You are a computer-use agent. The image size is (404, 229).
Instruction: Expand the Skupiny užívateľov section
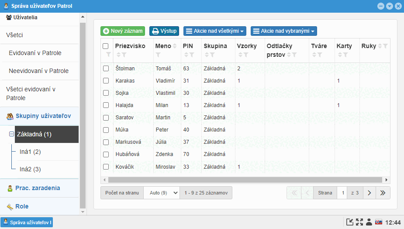point(39,116)
